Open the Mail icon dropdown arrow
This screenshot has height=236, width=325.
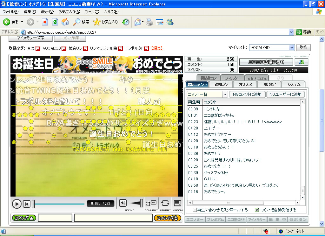(143, 22)
